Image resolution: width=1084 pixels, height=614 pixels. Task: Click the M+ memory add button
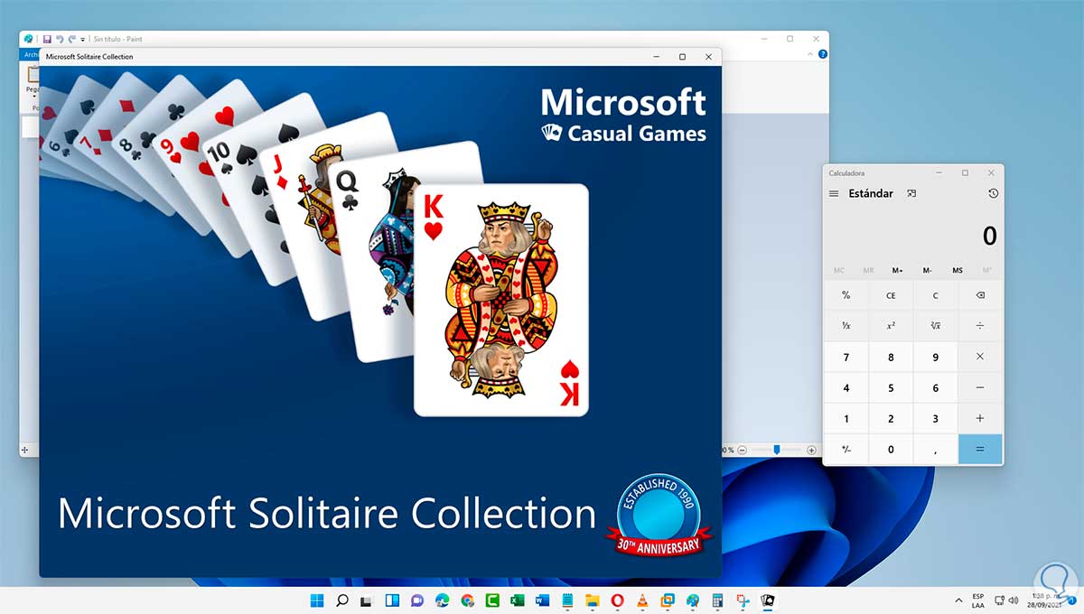pos(898,270)
